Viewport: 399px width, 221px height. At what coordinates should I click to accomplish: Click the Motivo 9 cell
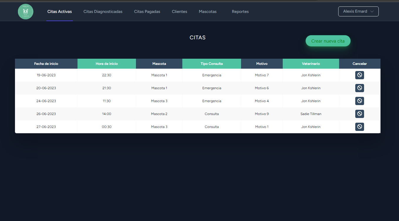(262, 114)
